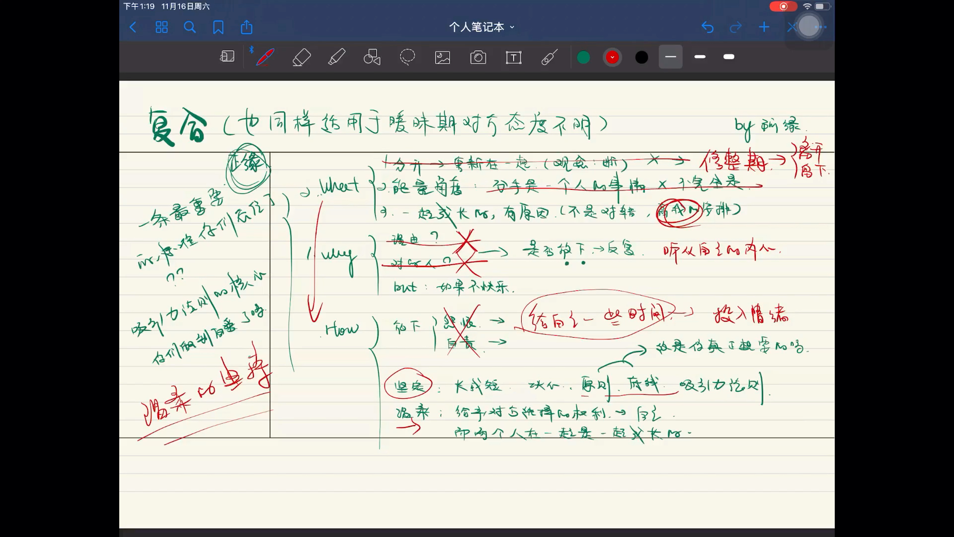The width and height of the screenshot is (954, 537).
Task: Go back using the left chevron
Action: 133,27
